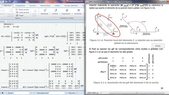Click the Cuadro de texto 'A' icon
This screenshot has height=95, width=169.
point(17,12)
